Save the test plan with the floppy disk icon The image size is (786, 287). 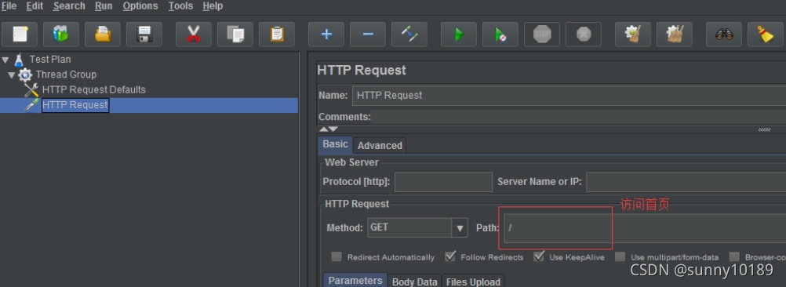144,35
